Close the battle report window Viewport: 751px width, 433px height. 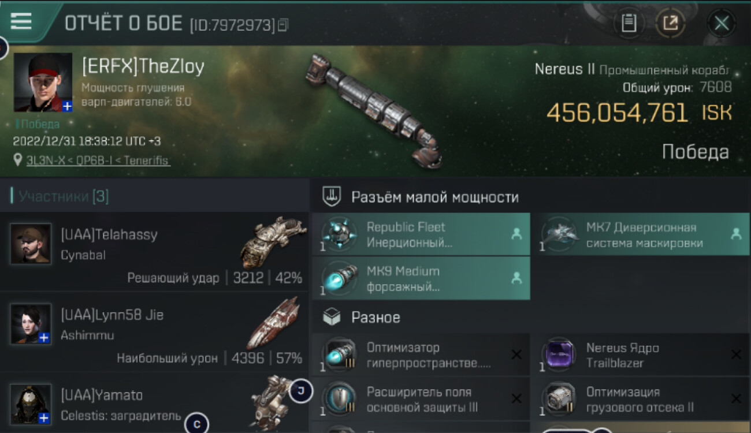[722, 24]
